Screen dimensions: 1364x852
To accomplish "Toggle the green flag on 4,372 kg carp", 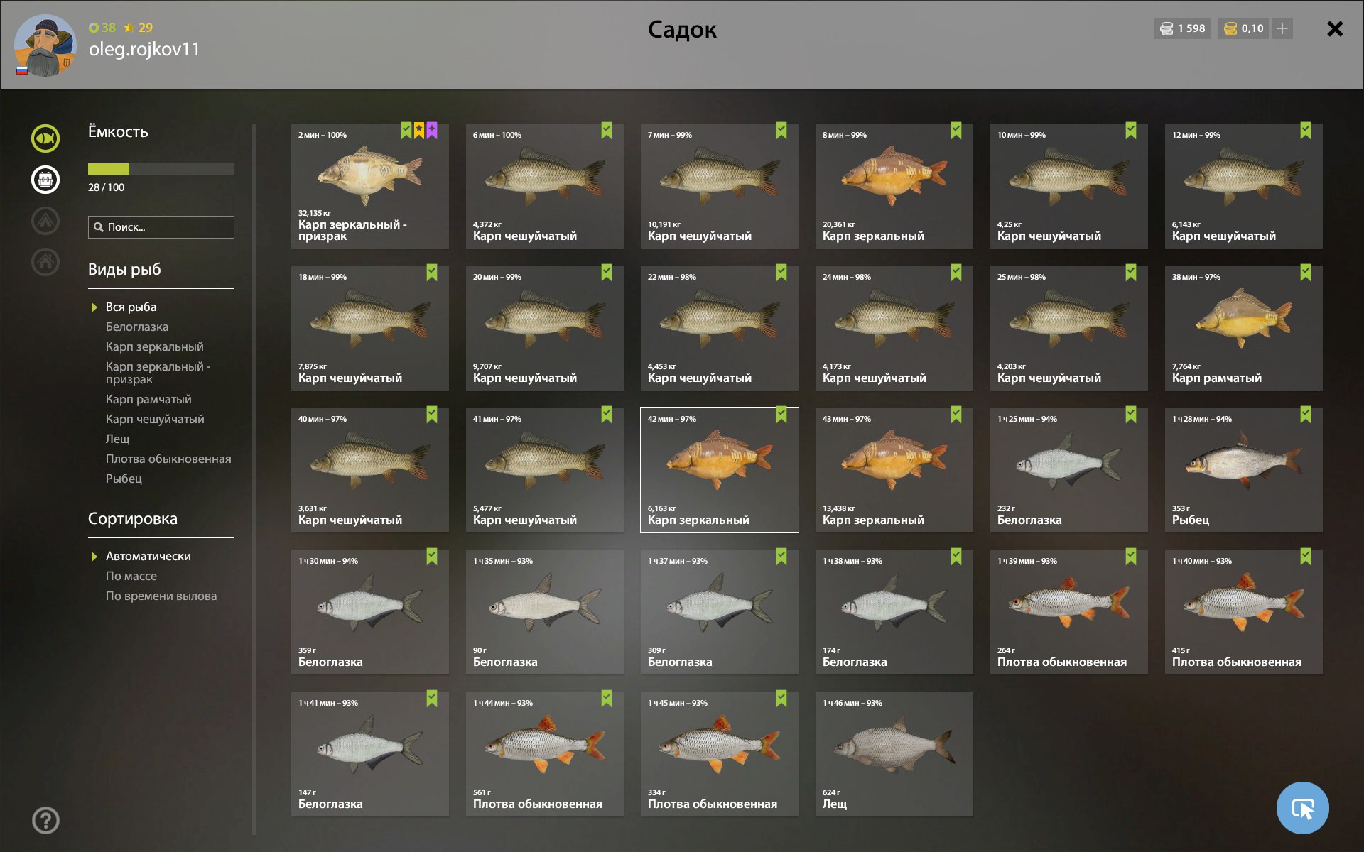I will [x=606, y=131].
